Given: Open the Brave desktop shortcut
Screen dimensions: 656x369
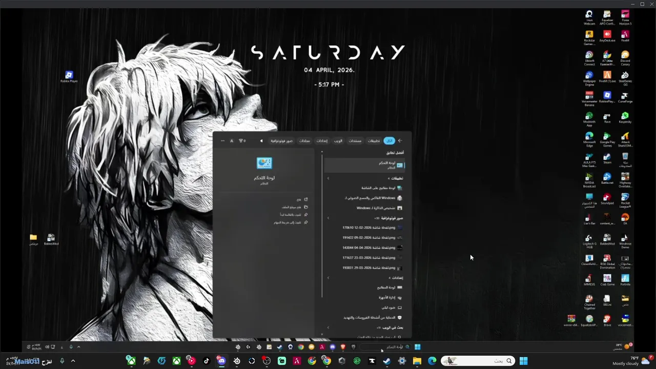Looking at the screenshot, I should pyautogui.click(x=607, y=321).
